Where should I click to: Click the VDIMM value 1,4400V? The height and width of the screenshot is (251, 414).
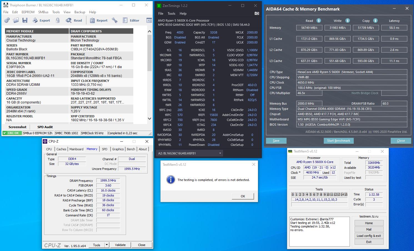click(252, 70)
